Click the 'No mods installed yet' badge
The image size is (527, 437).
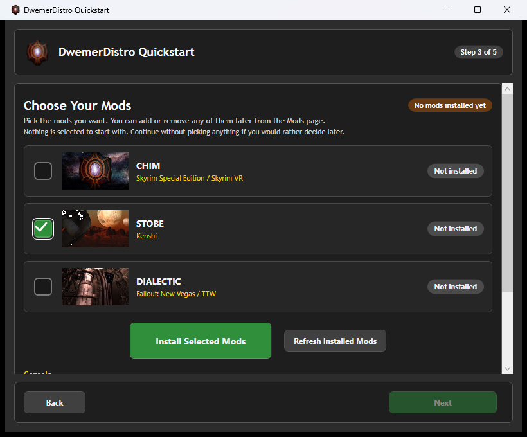[x=450, y=105]
